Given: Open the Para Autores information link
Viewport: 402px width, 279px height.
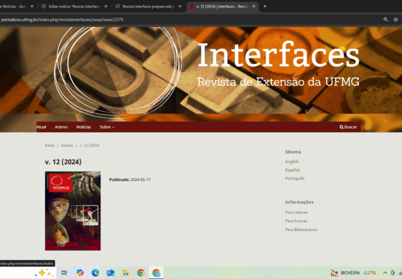Looking at the screenshot, I should click(296, 221).
